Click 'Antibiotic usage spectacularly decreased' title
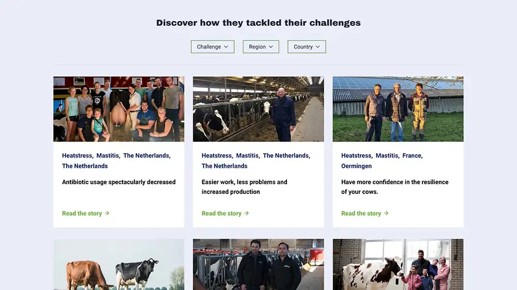The width and height of the screenshot is (517, 290). pyautogui.click(x=118, y=182)
